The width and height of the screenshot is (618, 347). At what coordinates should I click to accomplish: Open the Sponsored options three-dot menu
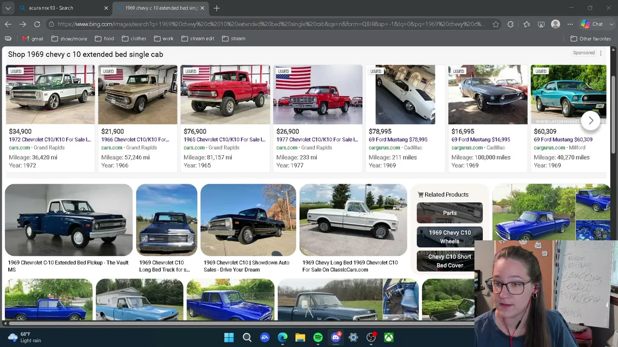[x=601, y=53]
